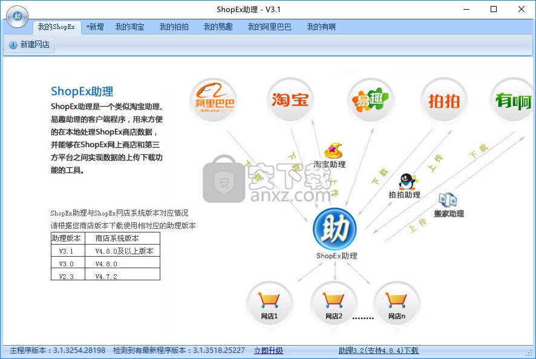The image size is (536, 359).
Task: Click the 拍拍助理 penguin icon
Action: tap(408, 182)
